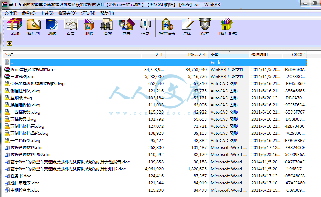The height and width of the screenshot is (197, 321).
Task: Click the icon of 过程管理材料.doc
Action: [x=7, y=148]
